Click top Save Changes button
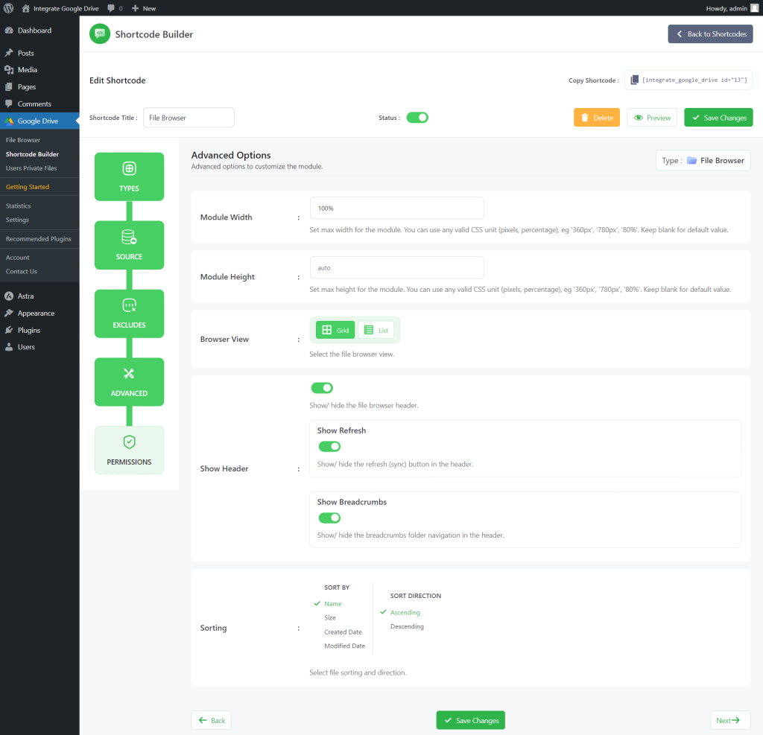Viewport: 763px width, 735px height. (x=718, y=118)
